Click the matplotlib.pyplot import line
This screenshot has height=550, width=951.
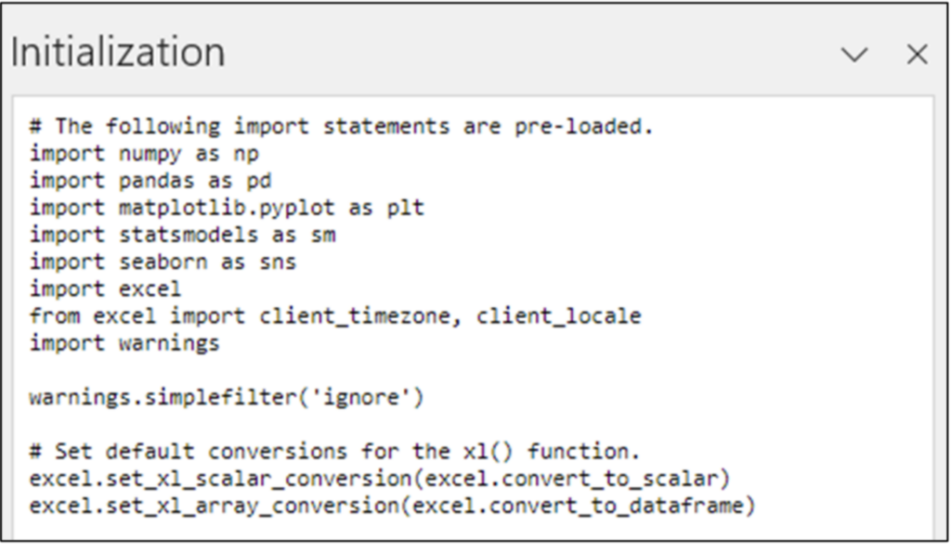point(226,208)
